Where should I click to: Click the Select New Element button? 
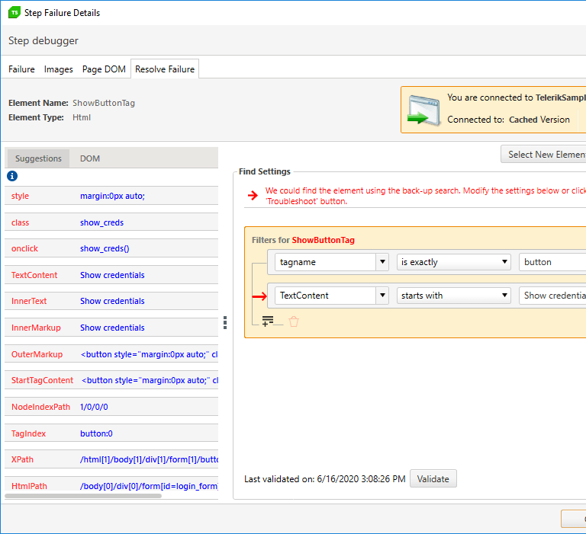click(x=543, y=154)
